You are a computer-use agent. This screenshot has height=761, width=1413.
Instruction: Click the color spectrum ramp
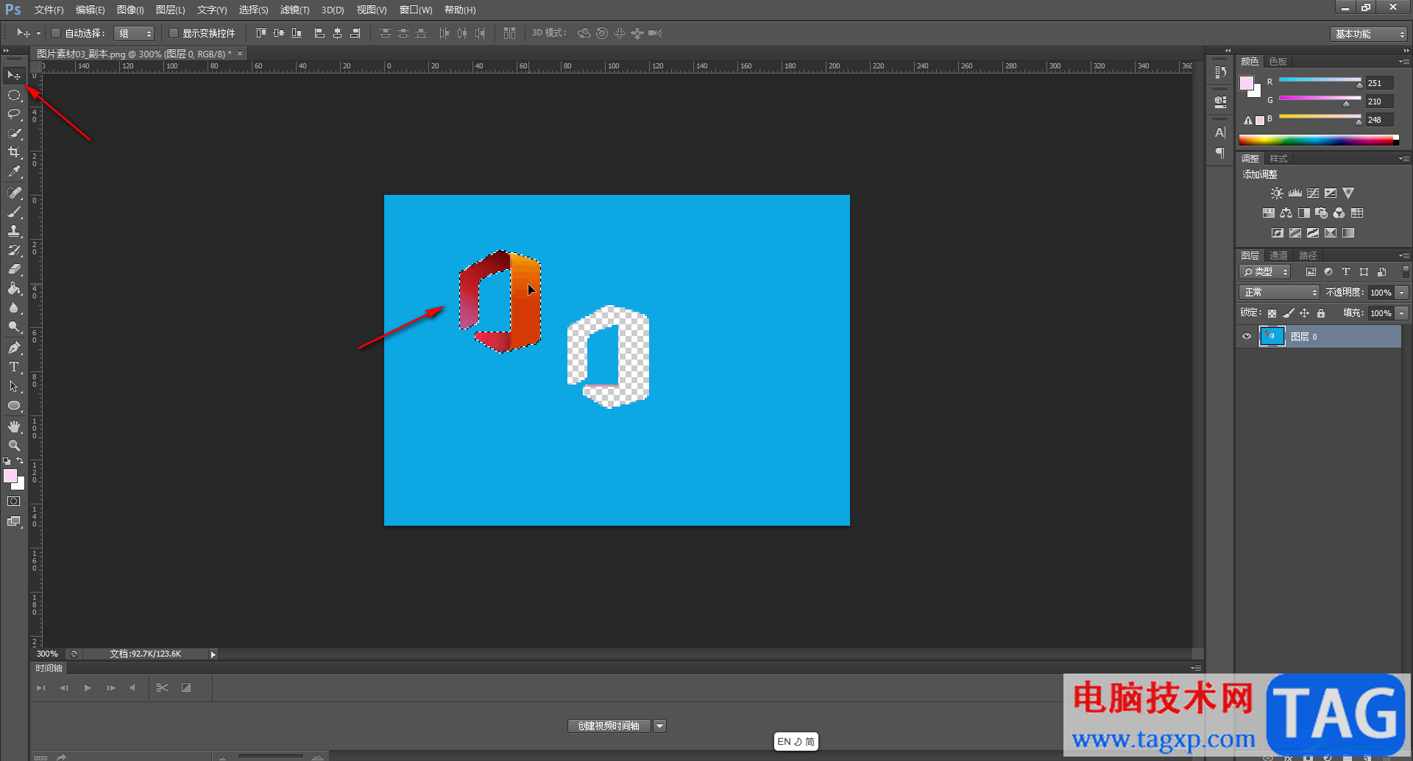pos(1319,140)
